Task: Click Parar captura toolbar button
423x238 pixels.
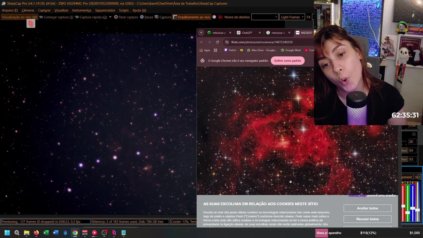Action: [x=126, y=17]
